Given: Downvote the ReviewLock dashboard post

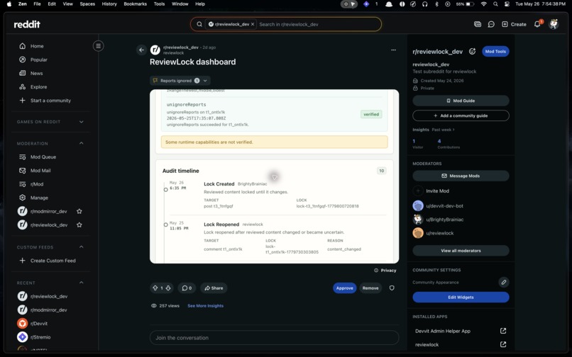Looking at the screenshot, I should [168, 288].
